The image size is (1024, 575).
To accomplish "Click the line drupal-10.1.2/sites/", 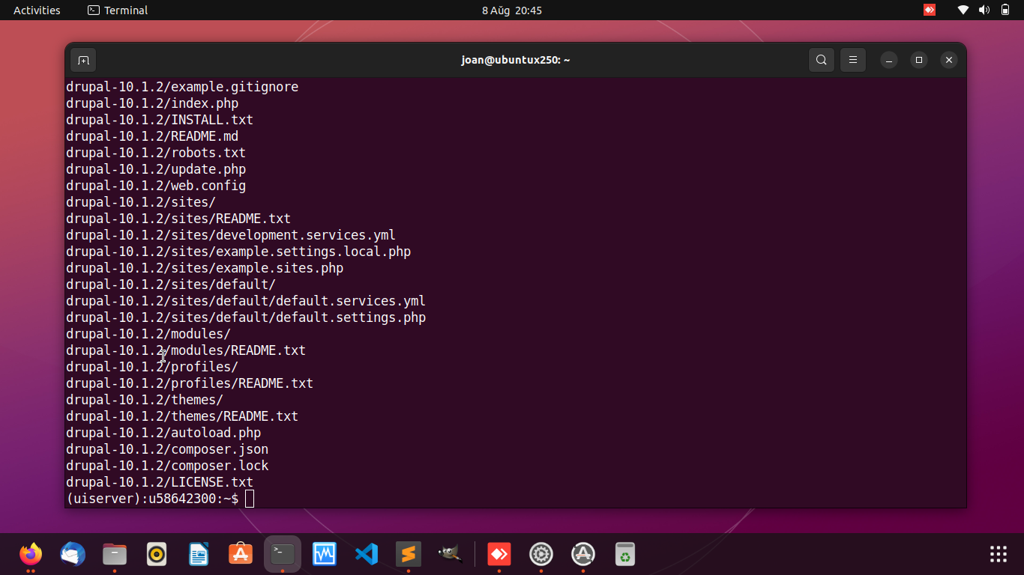I will pyautogui.click(x=141, y=202).
